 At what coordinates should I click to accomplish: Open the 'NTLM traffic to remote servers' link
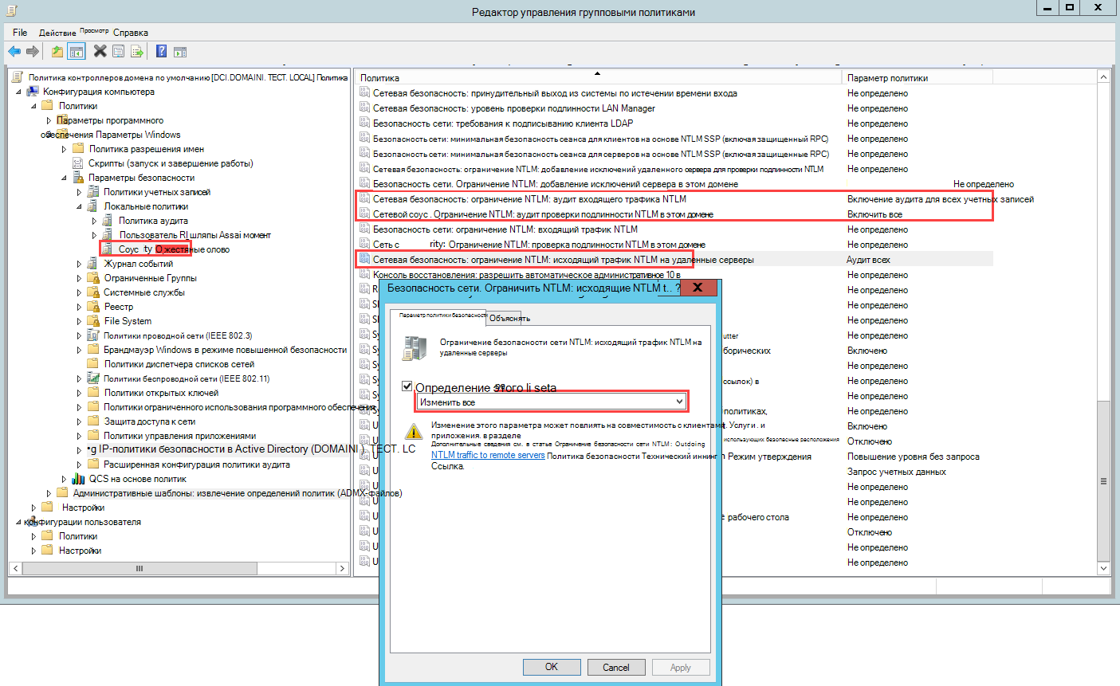point(488,455)
